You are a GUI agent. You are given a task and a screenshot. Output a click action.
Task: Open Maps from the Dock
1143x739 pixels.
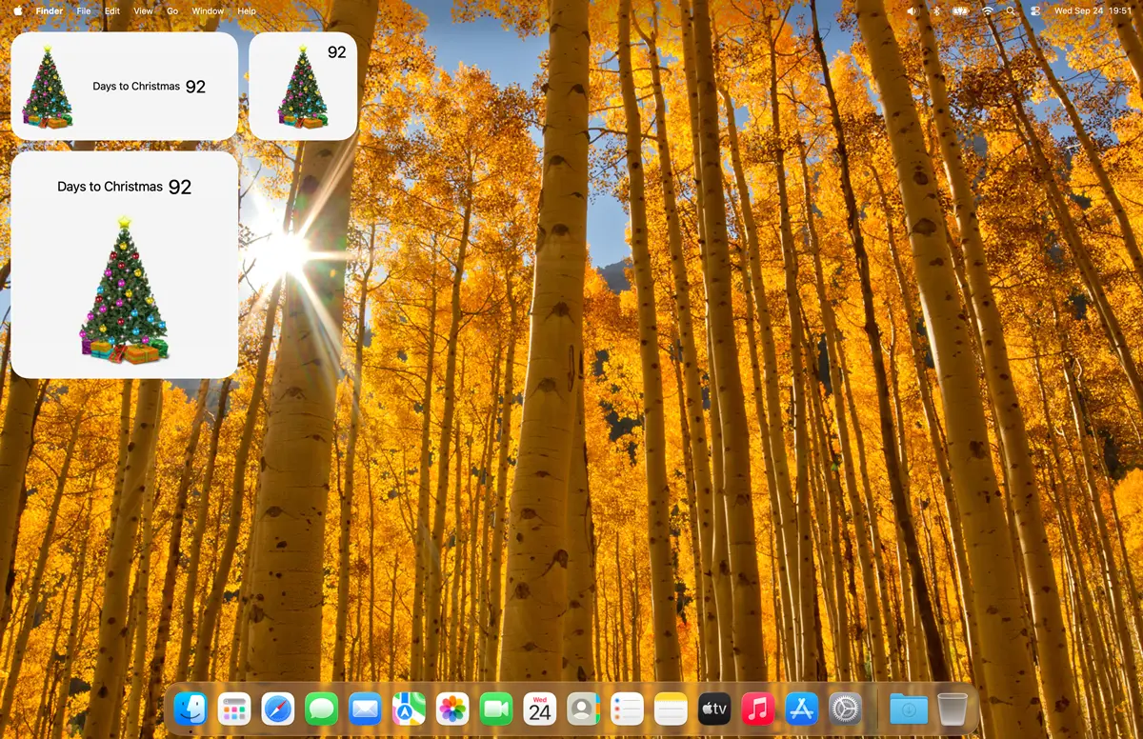409,708
